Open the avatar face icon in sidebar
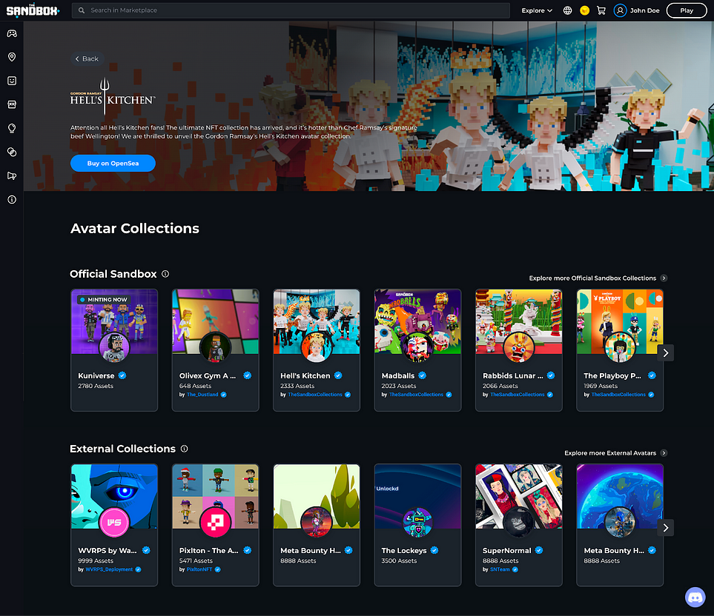The width and height of the screenshot is (714, 616). (12, 81)
